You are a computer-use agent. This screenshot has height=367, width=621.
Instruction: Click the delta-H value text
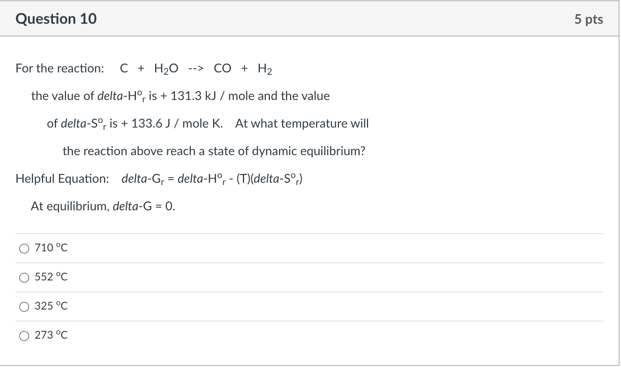(x=180, y=96)
